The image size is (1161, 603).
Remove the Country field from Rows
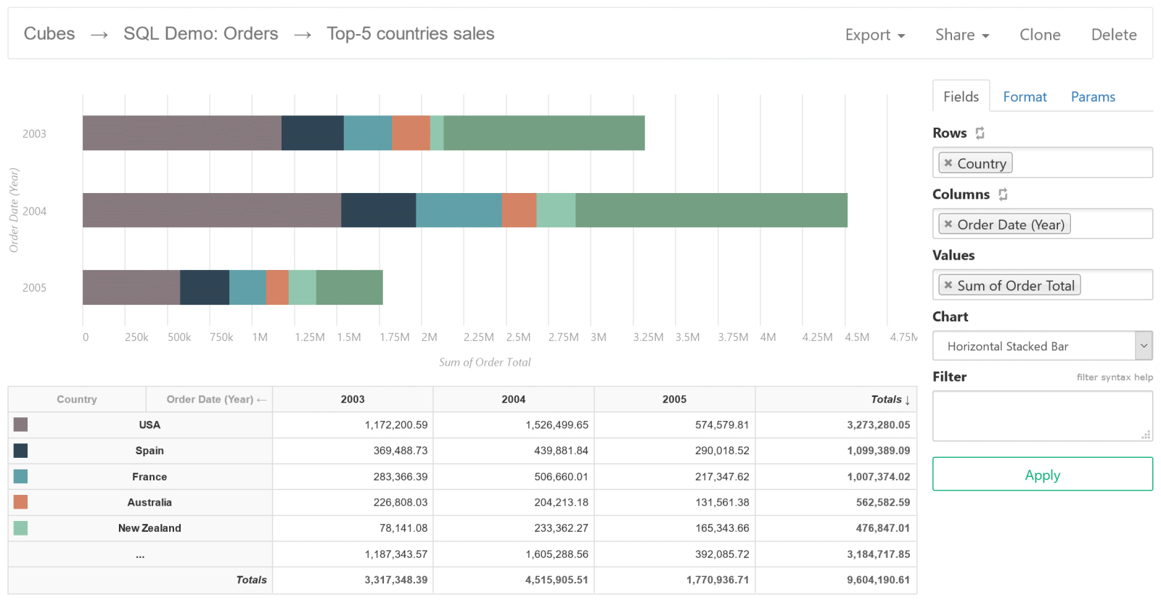coord(948,163)
